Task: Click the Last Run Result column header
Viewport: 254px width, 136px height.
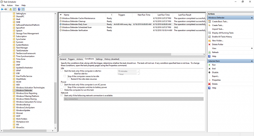Action: click(x=185, y=15)
